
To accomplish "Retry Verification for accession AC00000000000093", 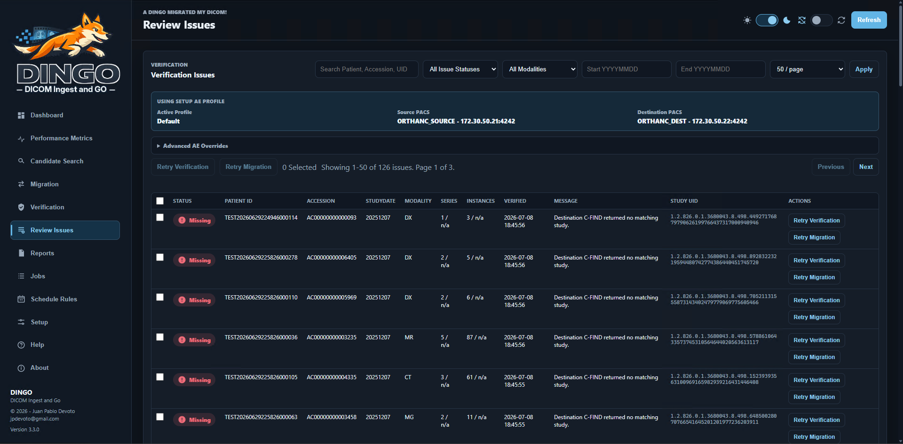I will (x=816, y=221).
